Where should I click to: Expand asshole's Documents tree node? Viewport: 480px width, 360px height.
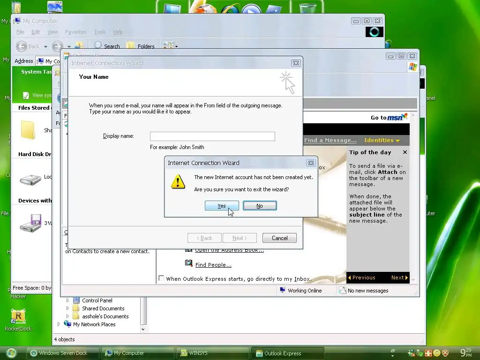pos(67,316)
